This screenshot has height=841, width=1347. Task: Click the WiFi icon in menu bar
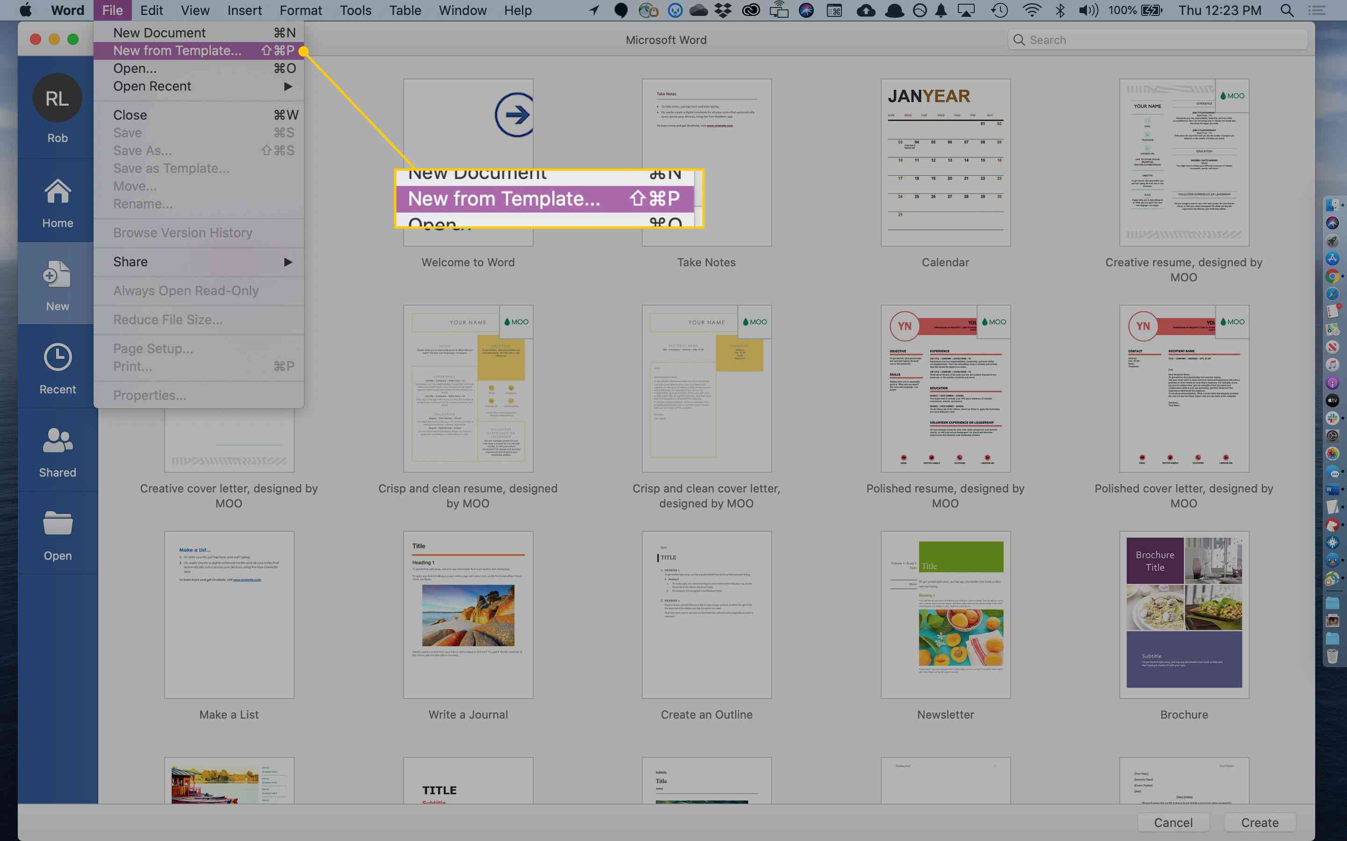[x=1031, y=11]
